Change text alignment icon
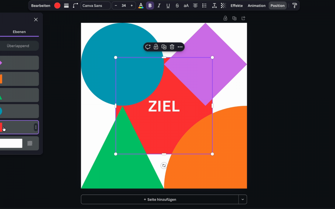The image size is (335, 209). [x=195, y=6]
